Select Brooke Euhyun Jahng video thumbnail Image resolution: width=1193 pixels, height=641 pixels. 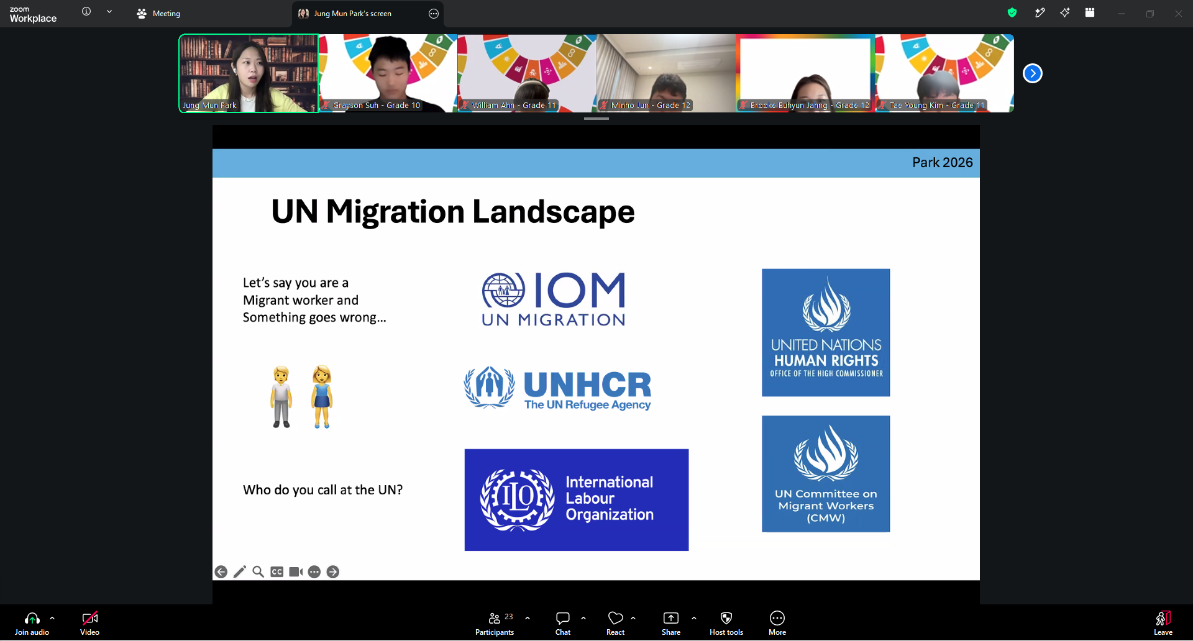pyautogui.click(x=805, y=73)
